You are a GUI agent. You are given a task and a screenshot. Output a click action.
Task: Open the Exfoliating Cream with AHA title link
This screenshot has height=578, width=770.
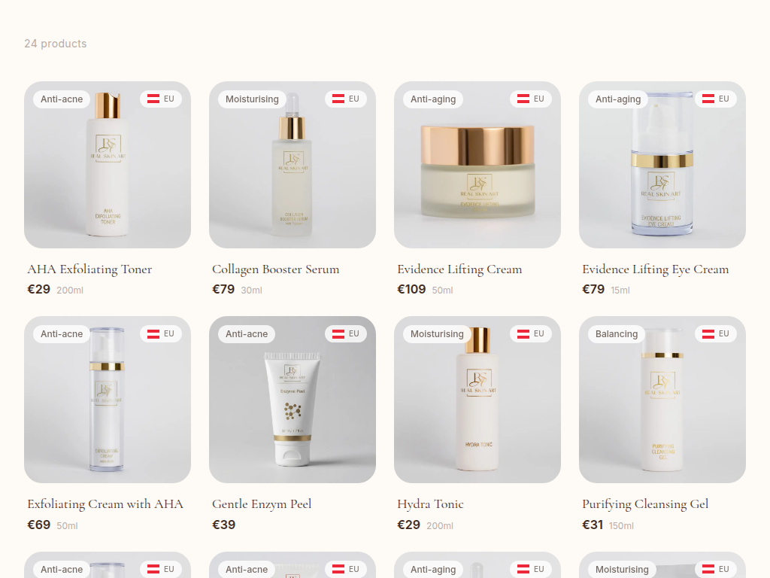pos(105,504)
